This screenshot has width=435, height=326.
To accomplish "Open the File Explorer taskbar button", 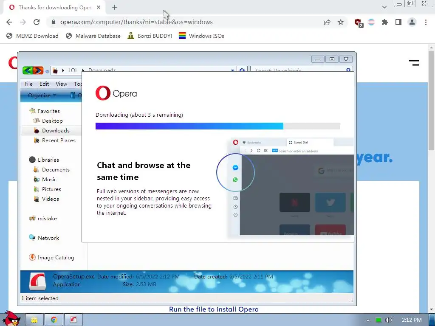I will pos(34,320).
